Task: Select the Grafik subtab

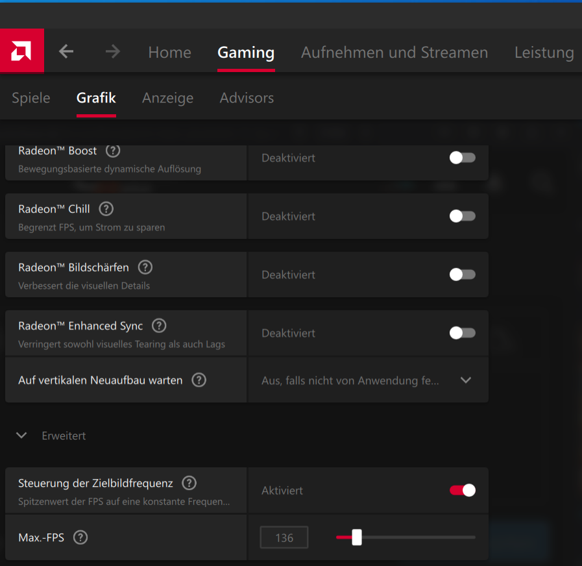Action: coord(96,97)
